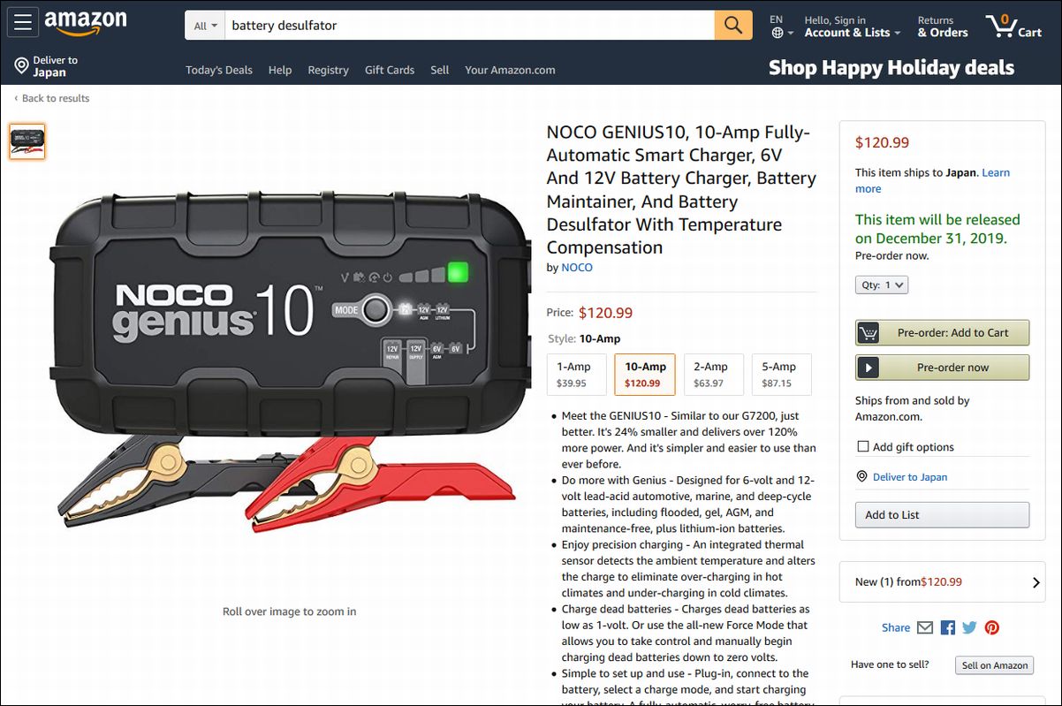Choose the 5-Amp style option

[781, 375]
